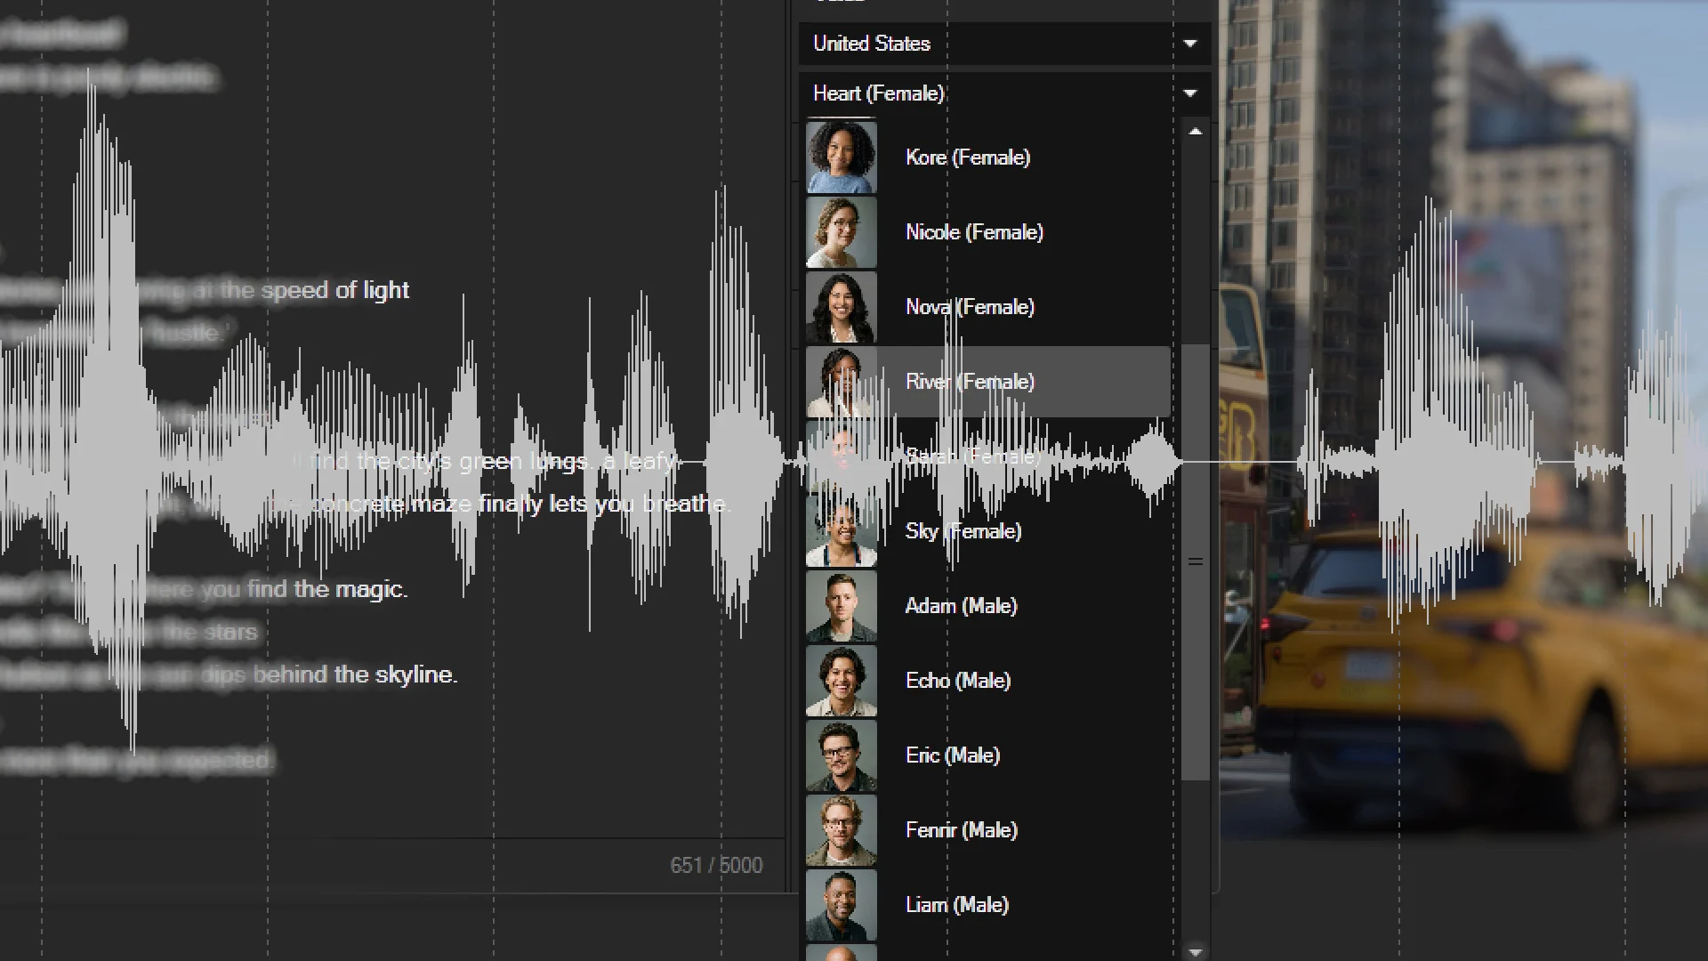Click the Sky voice portrait icon
The width and height of the screenshot is (1708, 961).
(x=841, y=531)
